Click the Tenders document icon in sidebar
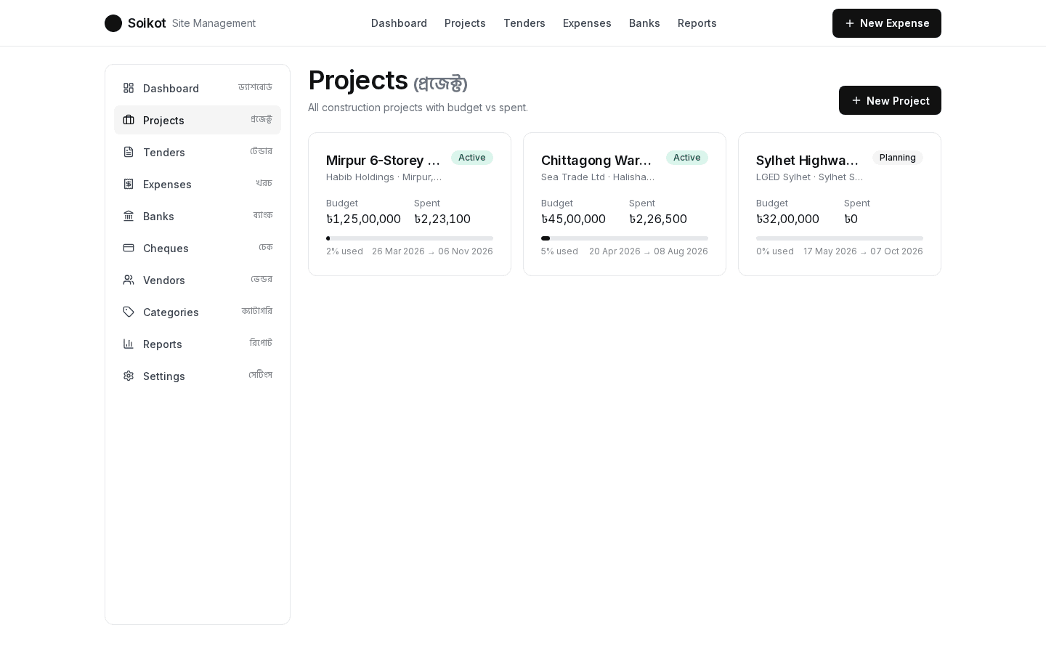 (129, 152)
